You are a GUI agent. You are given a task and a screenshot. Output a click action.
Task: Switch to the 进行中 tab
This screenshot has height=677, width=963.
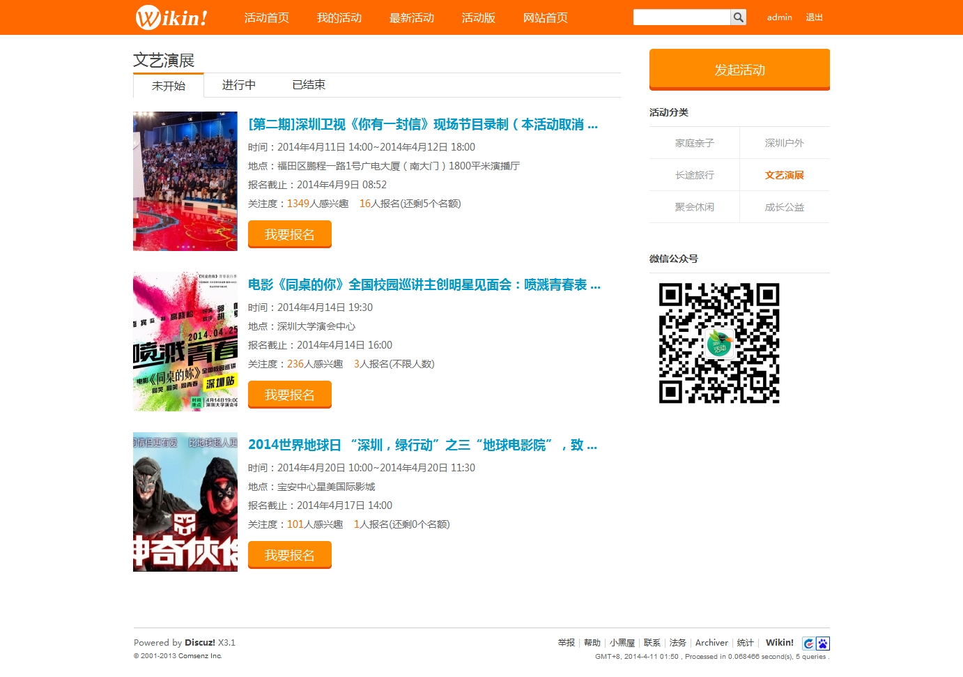(238, 85)
